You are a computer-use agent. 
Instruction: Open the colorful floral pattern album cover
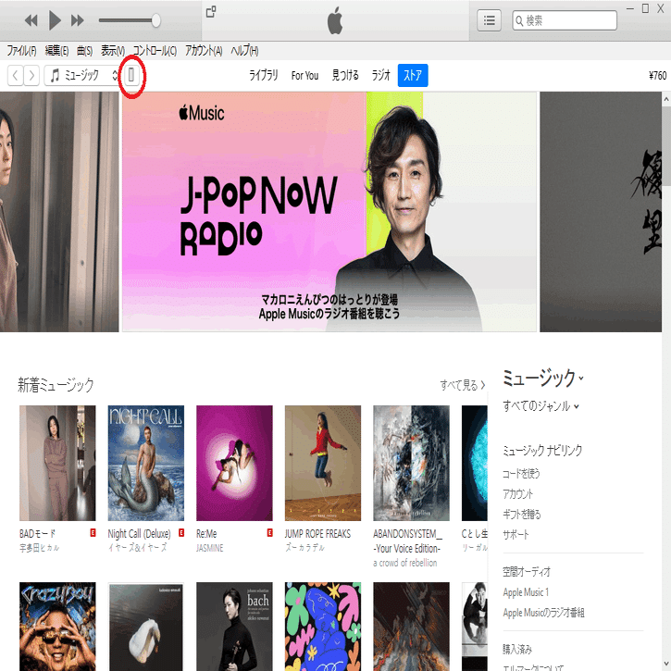[323, 627]
